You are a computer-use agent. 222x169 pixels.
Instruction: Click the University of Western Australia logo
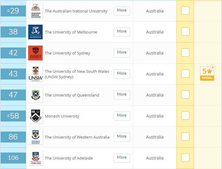[35, 137]
